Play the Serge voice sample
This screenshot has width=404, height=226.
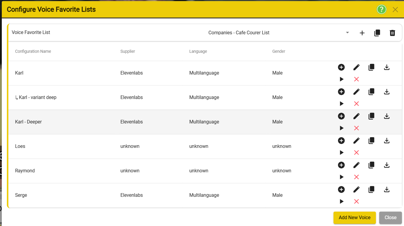[x=342, y=202]
